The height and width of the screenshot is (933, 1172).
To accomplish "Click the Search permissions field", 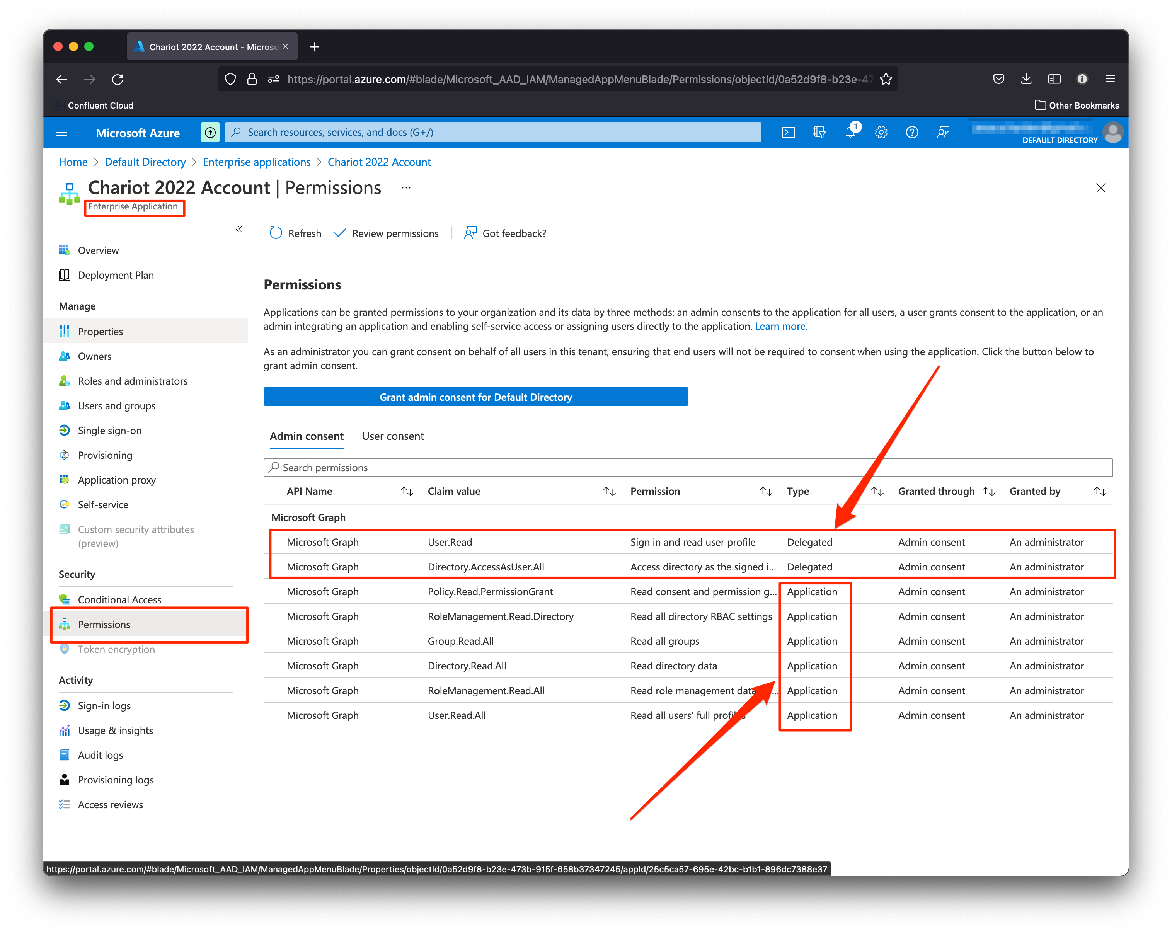I will coord(489,467).
